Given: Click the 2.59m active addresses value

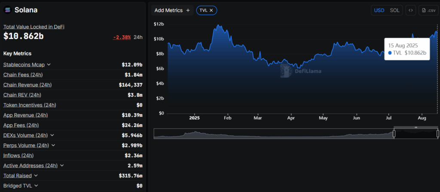Looking at the screenshot, I should (x=135, y=166).
